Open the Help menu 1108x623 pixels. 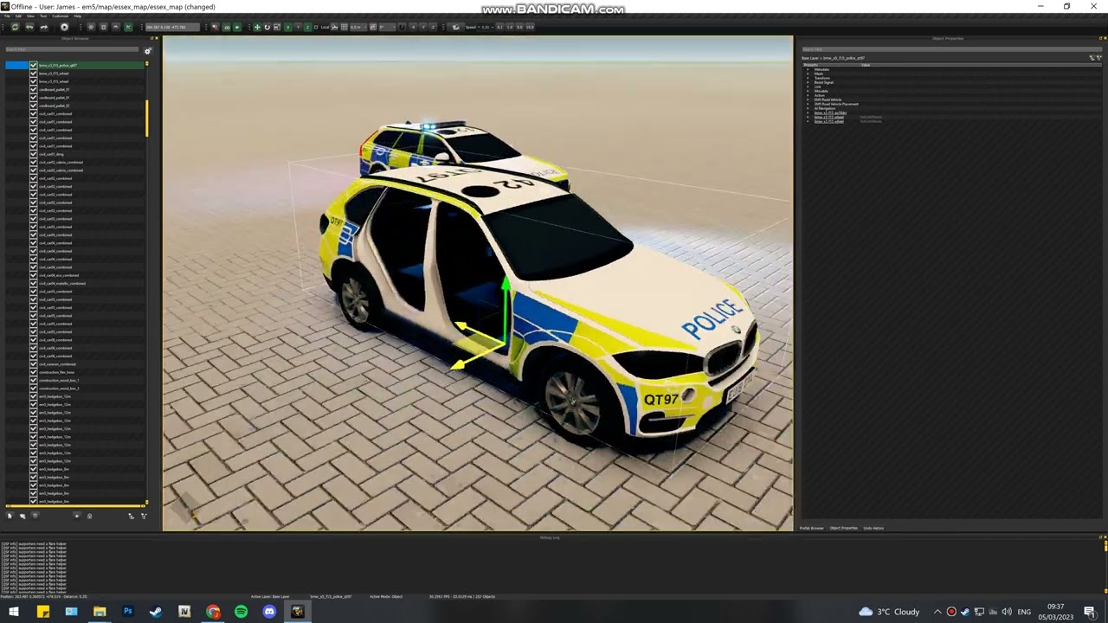[77, 16]
